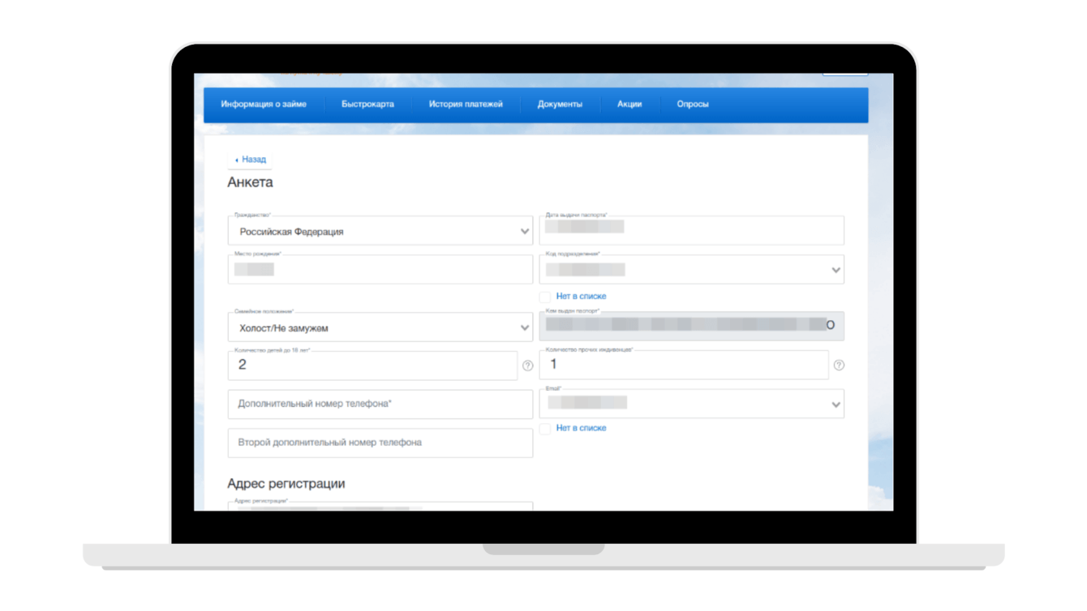The height and width of the screenshot is (611, 1087).
Task: Click the back arrow icon beside Назад
Action: point(236,160)
